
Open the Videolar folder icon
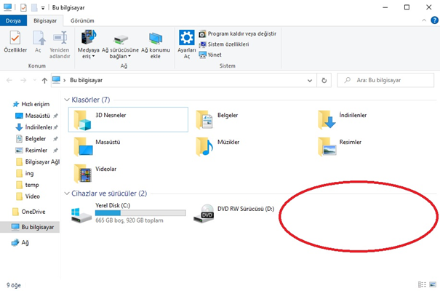(84, 172)
